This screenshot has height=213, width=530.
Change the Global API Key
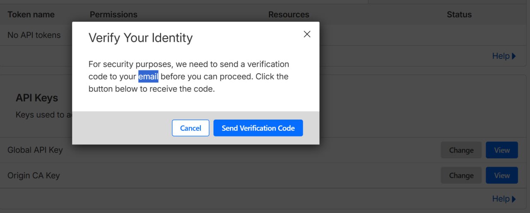[461, 150]
